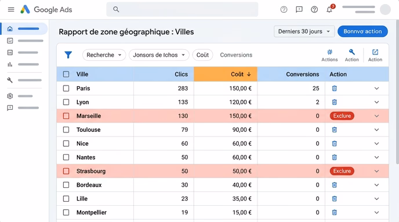Click the Marseille city name
Screen dimensions: 399x222
click(x=89, y=116)
